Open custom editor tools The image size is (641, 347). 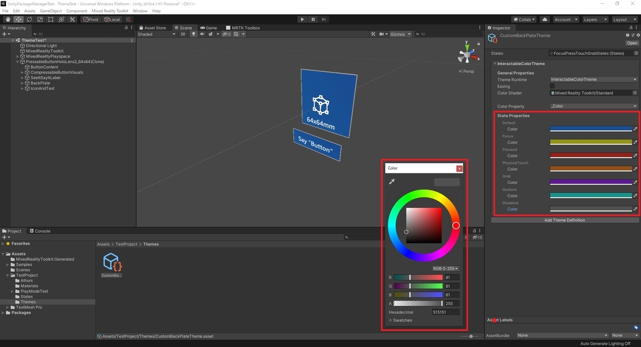72,19
